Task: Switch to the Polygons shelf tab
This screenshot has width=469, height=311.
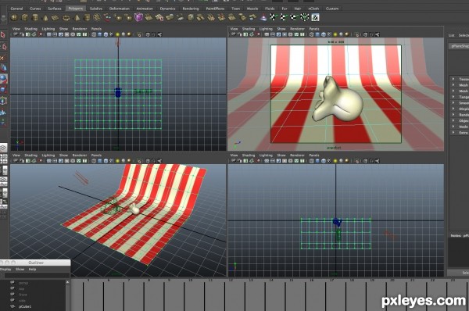Action: pyautogui.click(x=76, y=9)
